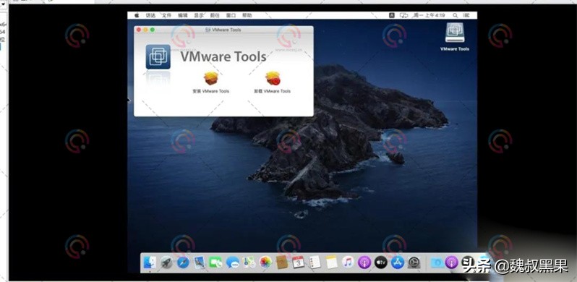Open Contacts book icon in Dock
The height and width of the screenshot is (282, 577).
[281, 262]
